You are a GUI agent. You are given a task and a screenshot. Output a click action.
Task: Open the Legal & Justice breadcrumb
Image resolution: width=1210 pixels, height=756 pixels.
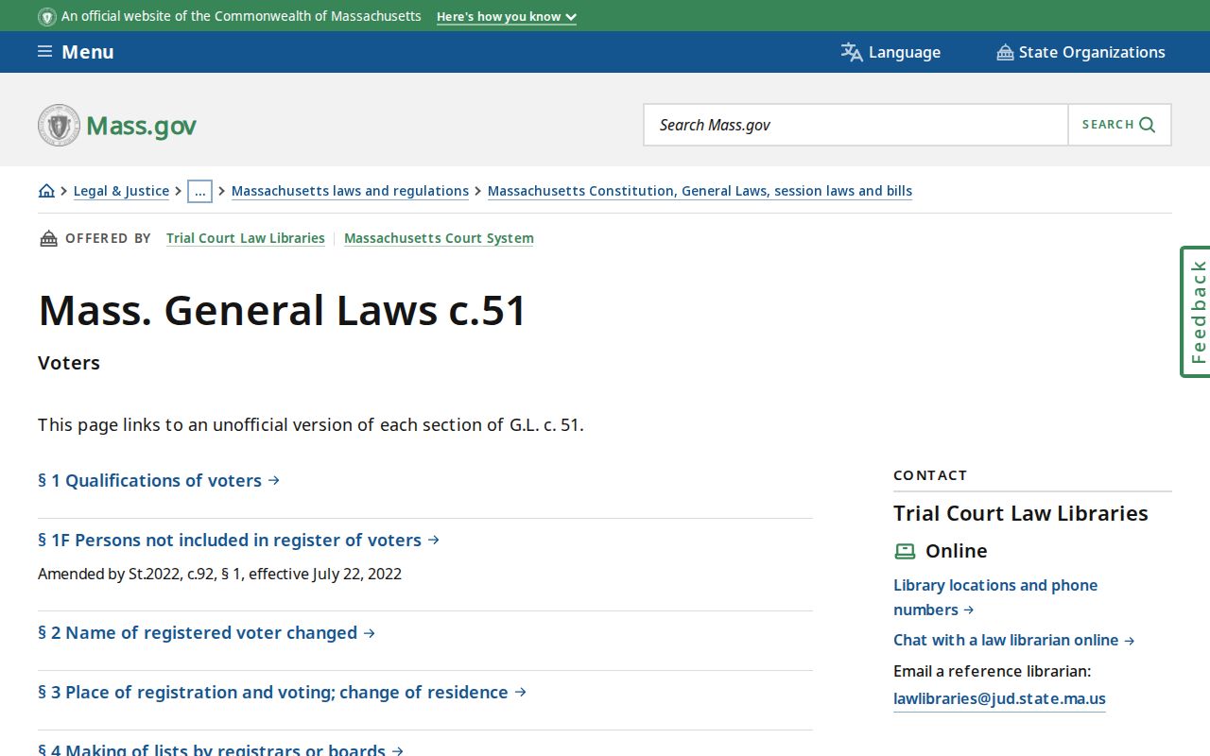click(121, 191)
